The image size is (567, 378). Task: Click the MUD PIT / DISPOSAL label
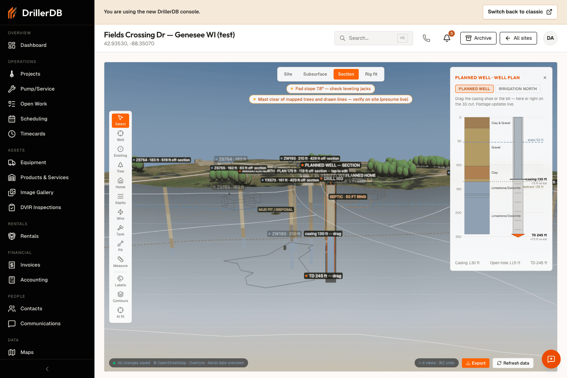click(276, 210)
